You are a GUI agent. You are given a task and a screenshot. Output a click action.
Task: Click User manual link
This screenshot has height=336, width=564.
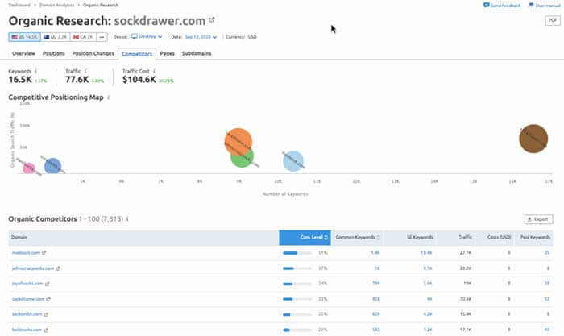pyautogui.click(x=547, y=6)
